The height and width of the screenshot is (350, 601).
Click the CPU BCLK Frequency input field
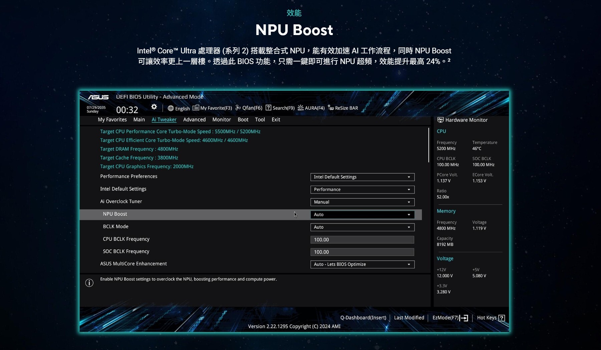coord(362,240)
